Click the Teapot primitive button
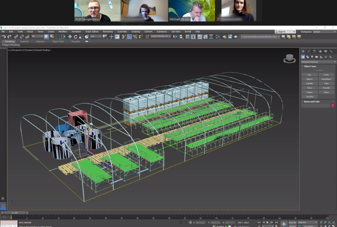The width and height of the screenshot is (337, 227). click(309, 92)
